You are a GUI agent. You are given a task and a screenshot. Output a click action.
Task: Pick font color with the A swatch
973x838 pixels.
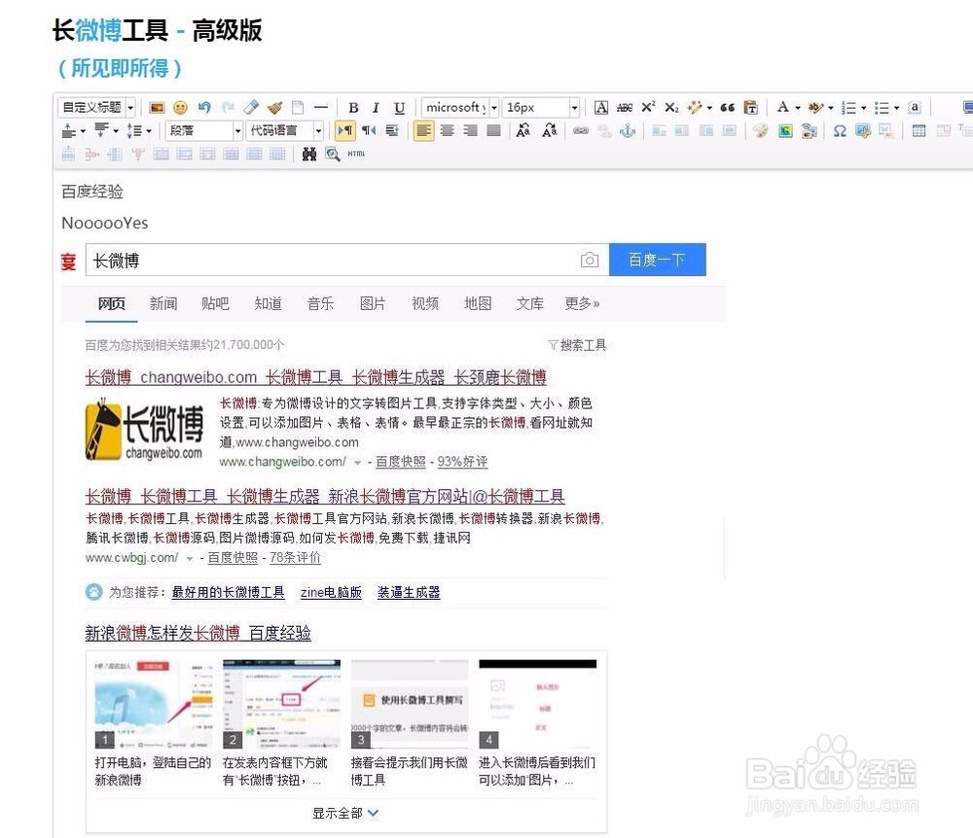pyautogui.click(x=783, y=107)
